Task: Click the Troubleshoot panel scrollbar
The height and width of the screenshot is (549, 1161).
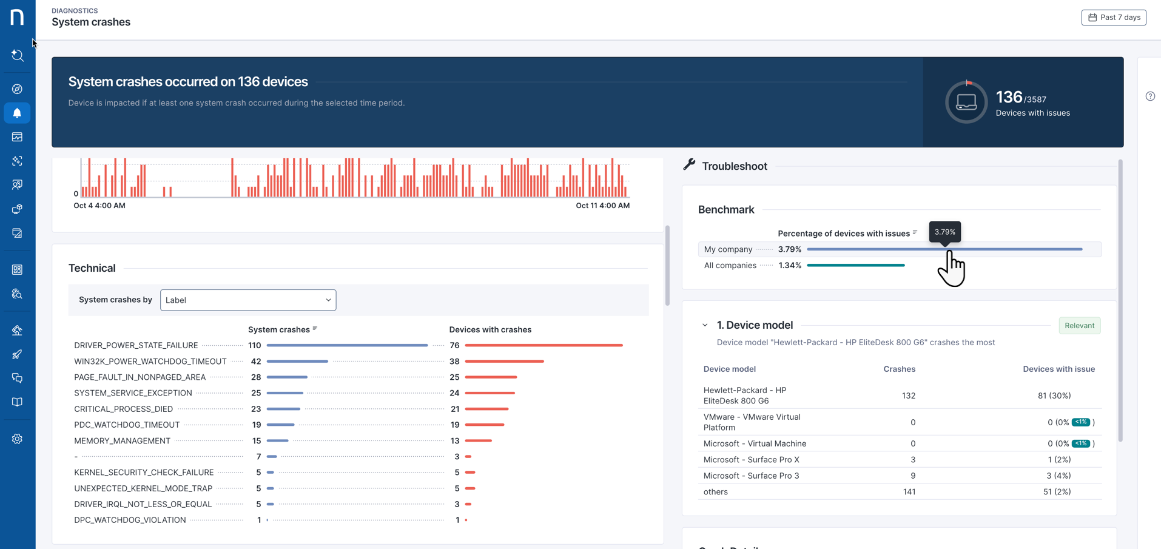Action: tap(1120, 300)
